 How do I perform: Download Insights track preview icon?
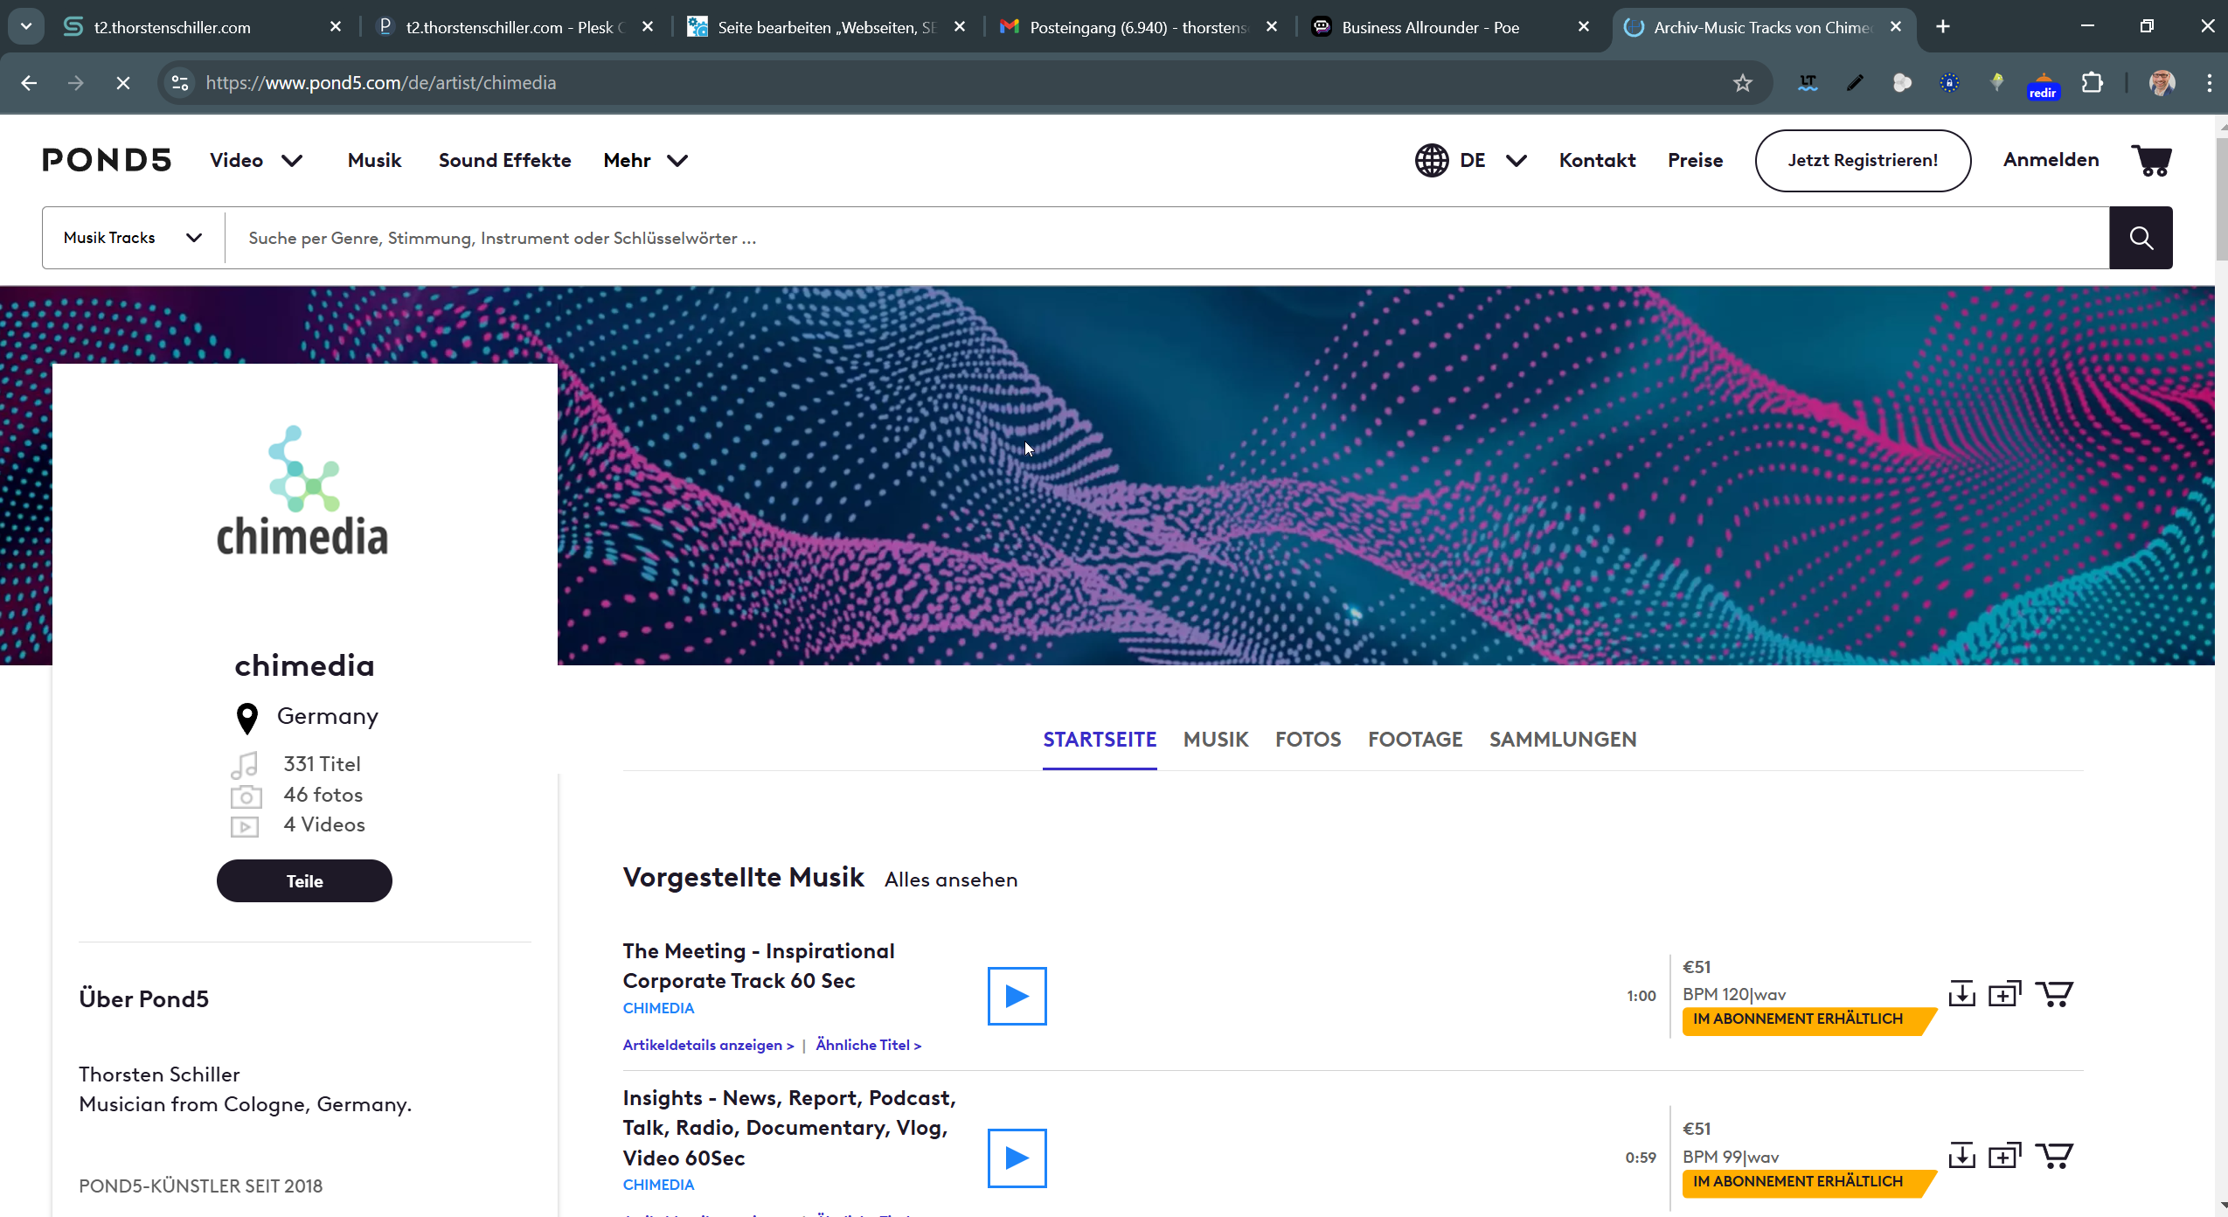click(1961, 1156)
